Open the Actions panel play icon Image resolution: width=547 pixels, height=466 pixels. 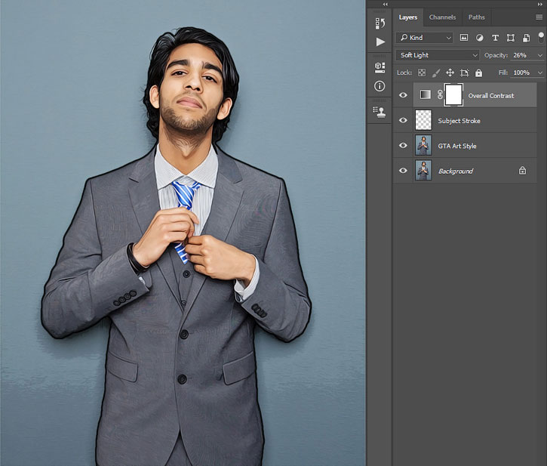pos(380,42)
